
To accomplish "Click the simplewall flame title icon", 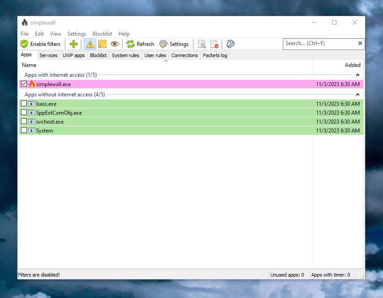I will [25, 23].
